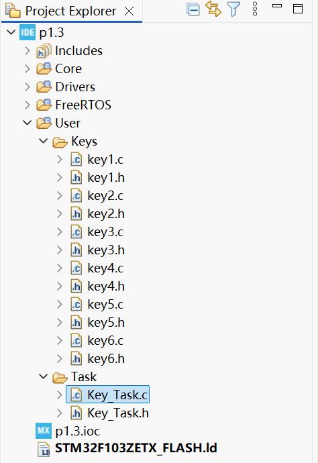Screen dimensions: 318x463
Task: Click the User source folder icon
Action: (44, 123)
